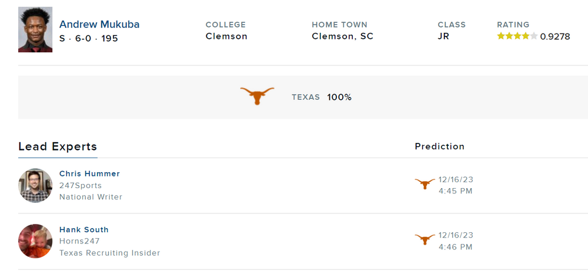
Task: Click the Prediction column header
Action: pyautogui.click(x=439, y=146)
